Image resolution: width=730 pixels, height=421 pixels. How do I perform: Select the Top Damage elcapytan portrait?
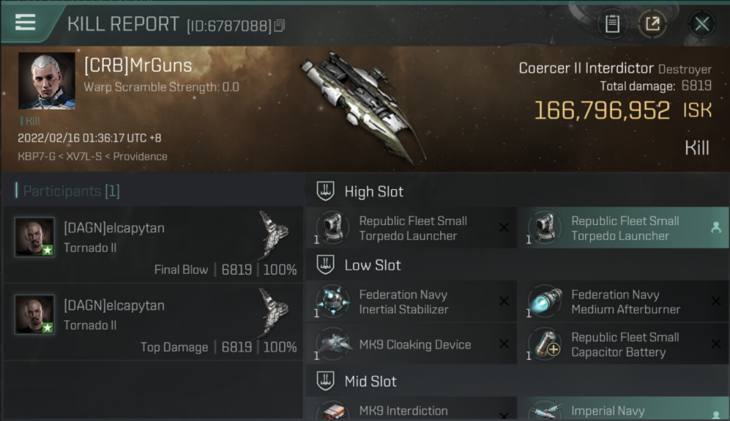tap(35, 314)
